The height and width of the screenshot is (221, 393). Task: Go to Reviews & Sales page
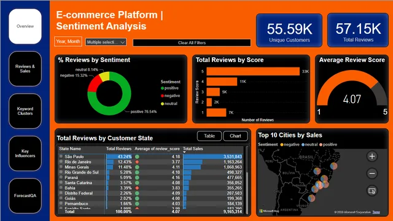click(x=25, y=69)
